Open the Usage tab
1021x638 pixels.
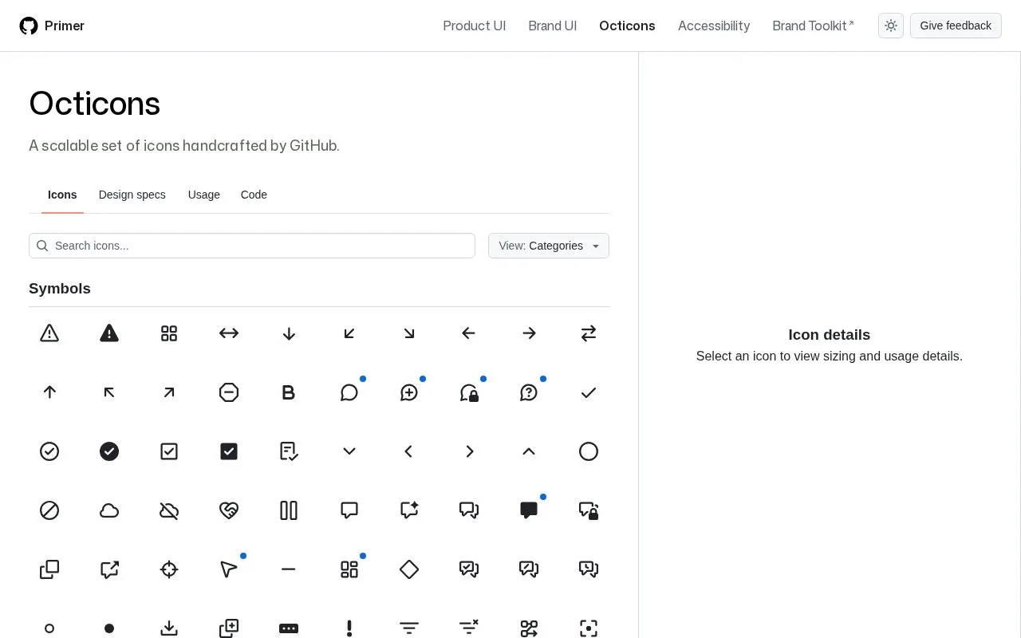coord(204,195)
